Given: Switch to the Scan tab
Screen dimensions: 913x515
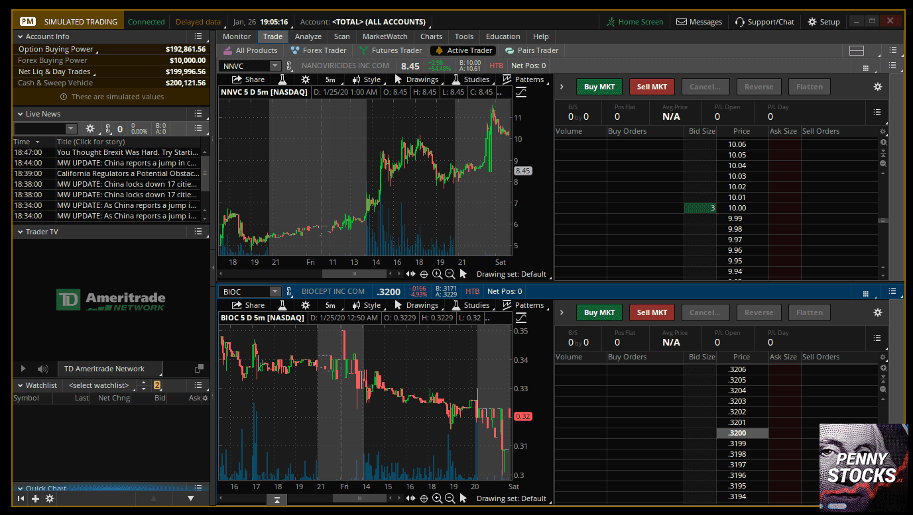Looking at the screenshot, I should (342, 36).
